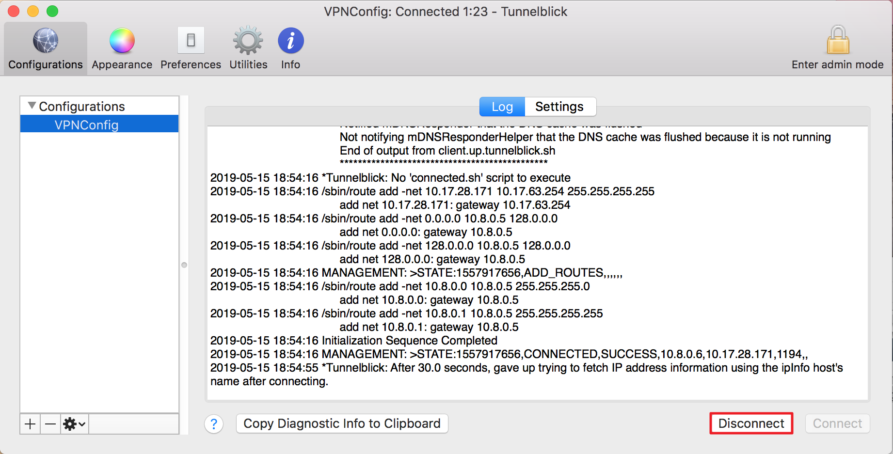This screenshot has height=454, width=893.
Task: Expand the Configurations disclosure arrow
Action: 31,105
